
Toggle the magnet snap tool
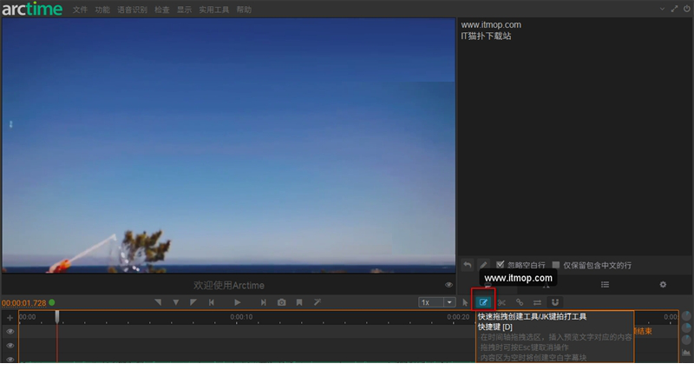pyautogui.click(x=555, y=302)
